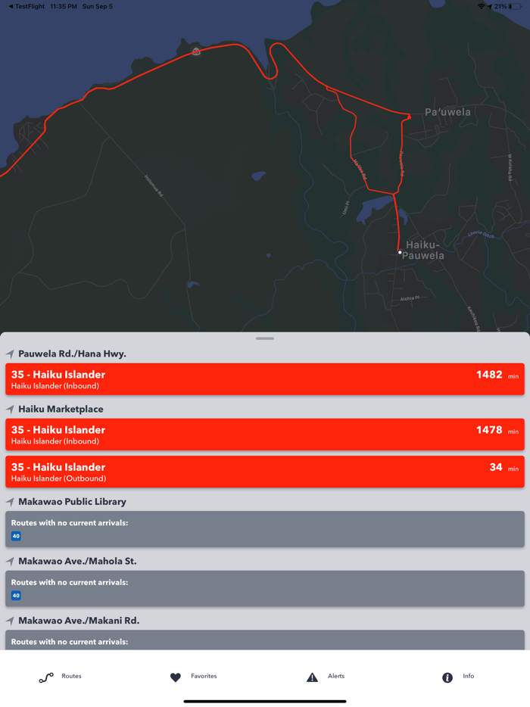The width and height of the screenshot is (530, 707).
Task: Tap the sheet drag handle above stop list
Action: [265, 338]
